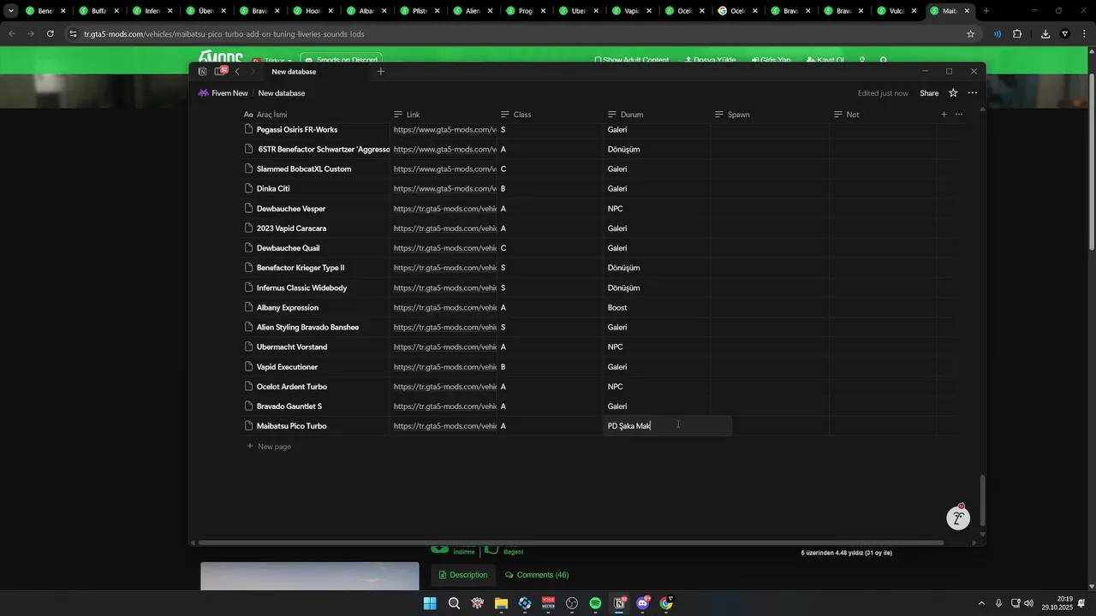Favorite this page with the star icon
Viewport: 1096px width, 616px height.
tap(953, 93)
